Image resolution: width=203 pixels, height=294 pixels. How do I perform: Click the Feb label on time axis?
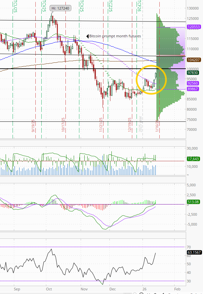[x=177, y=289]
